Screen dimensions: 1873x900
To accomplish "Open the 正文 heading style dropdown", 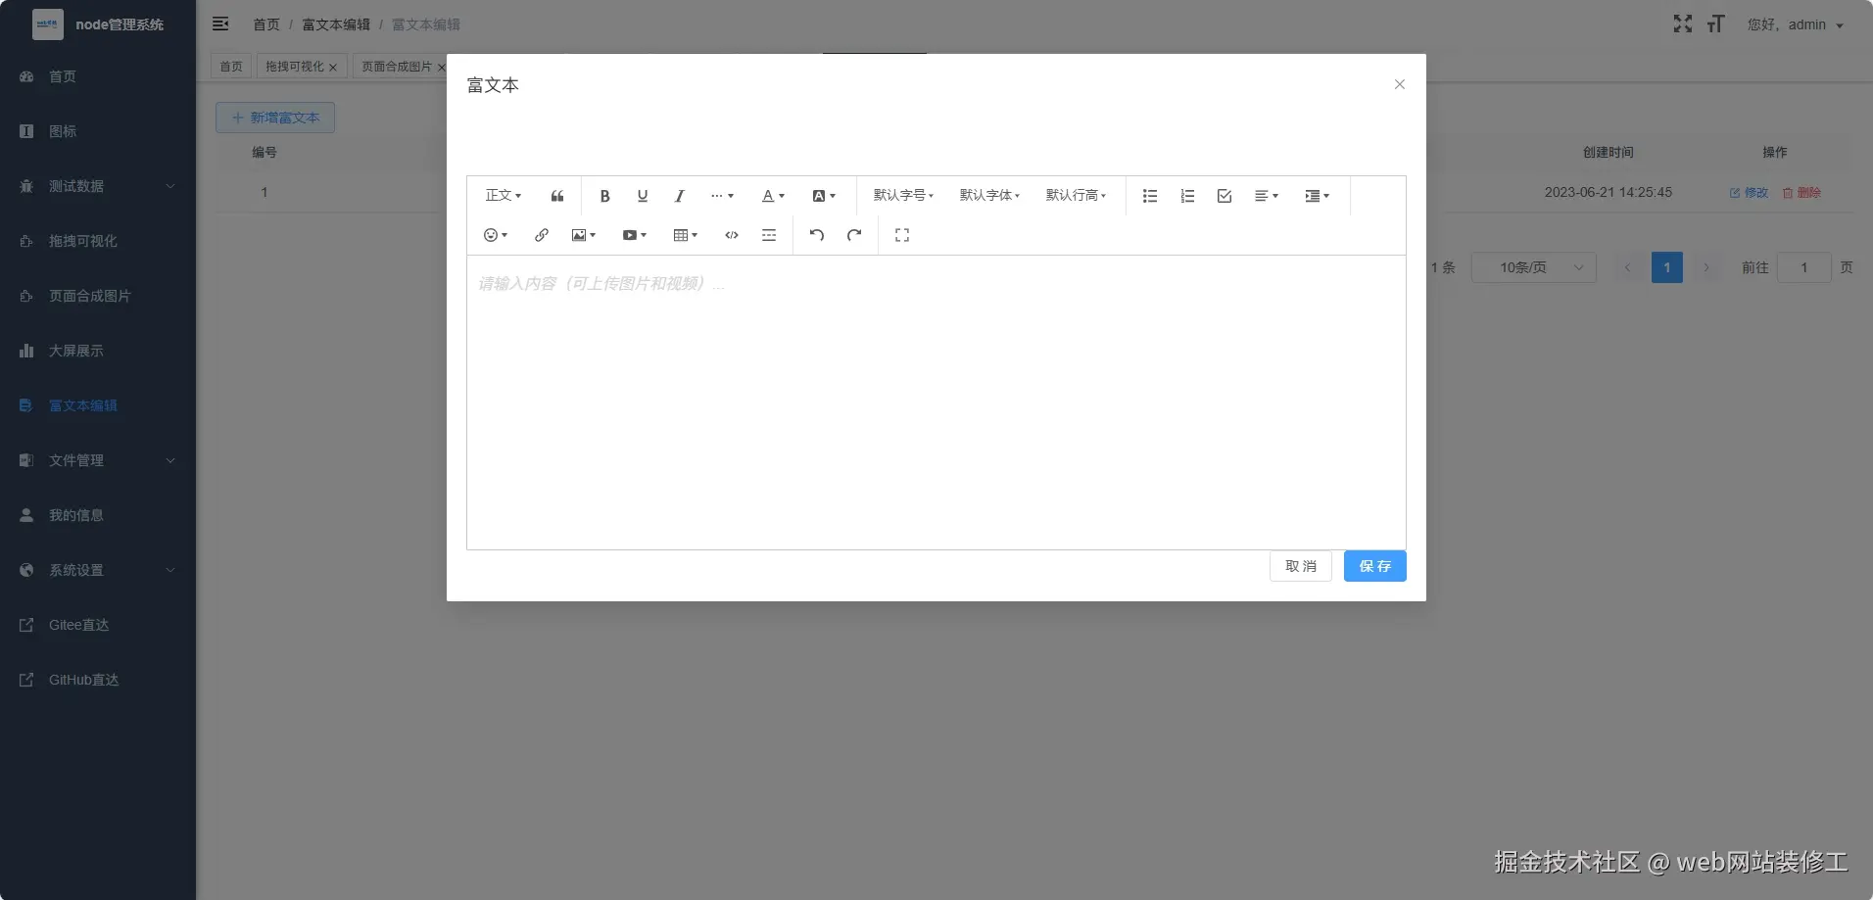I will (x=504, y=196).
